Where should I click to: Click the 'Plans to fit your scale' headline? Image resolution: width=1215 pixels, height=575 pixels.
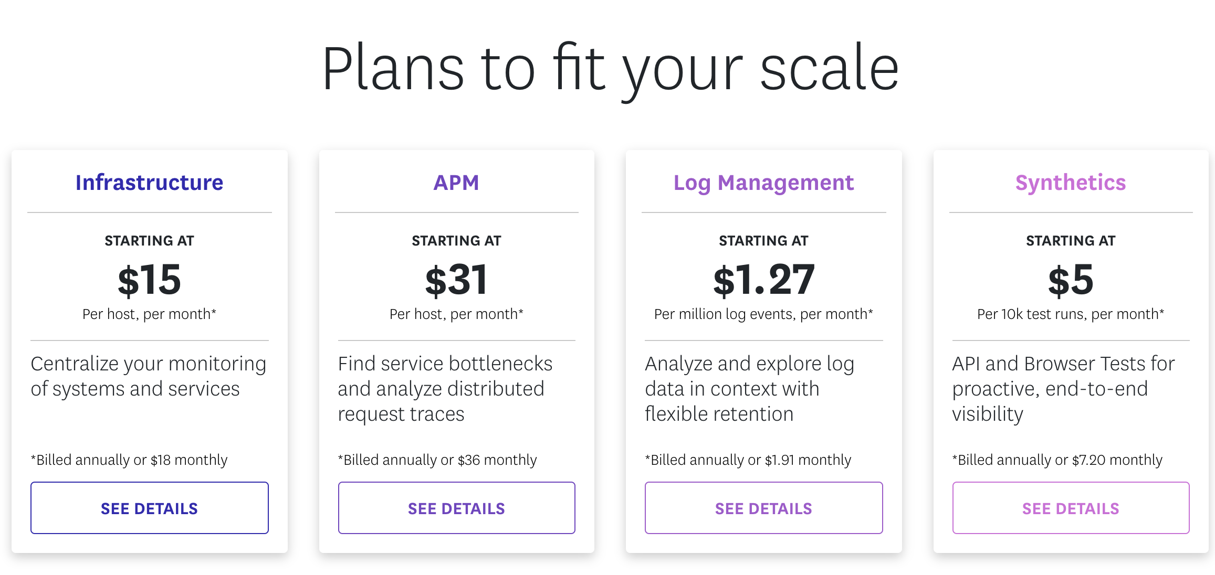point(611,69)
